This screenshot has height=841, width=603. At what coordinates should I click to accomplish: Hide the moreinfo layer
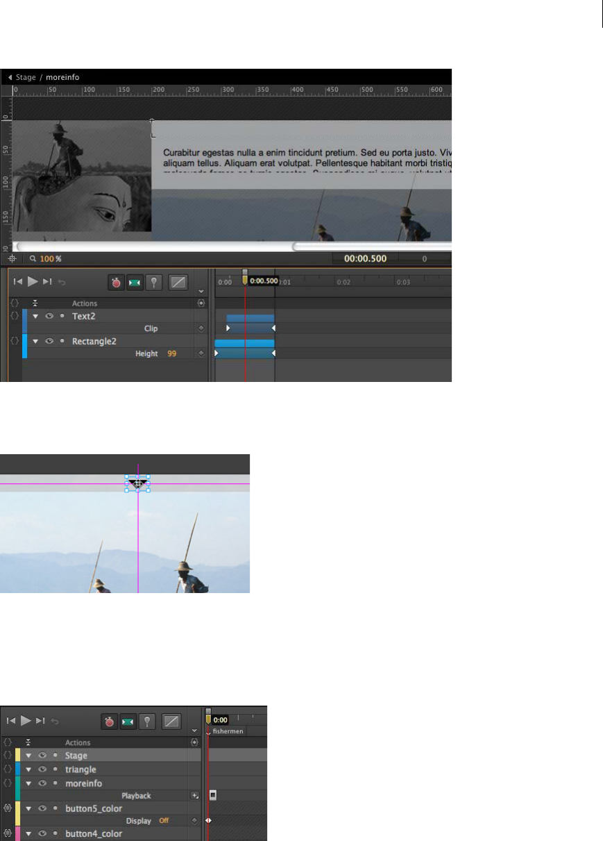point(42,783)
